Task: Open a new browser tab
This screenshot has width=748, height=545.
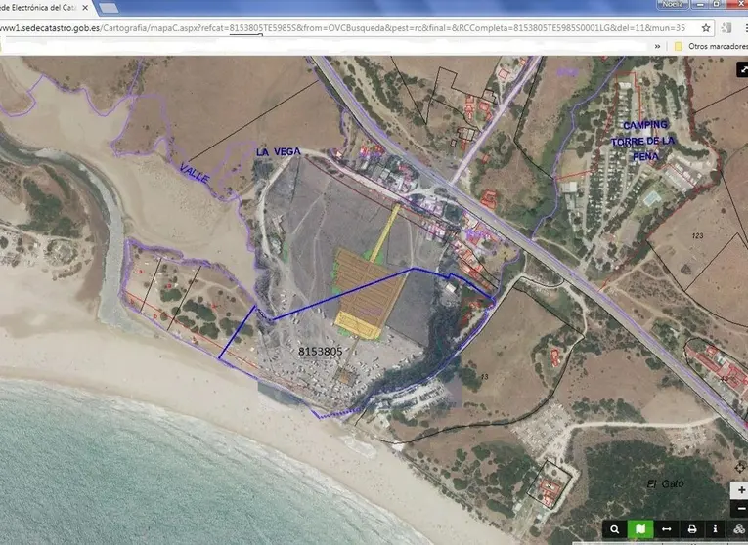Action: tap(110, 8)
